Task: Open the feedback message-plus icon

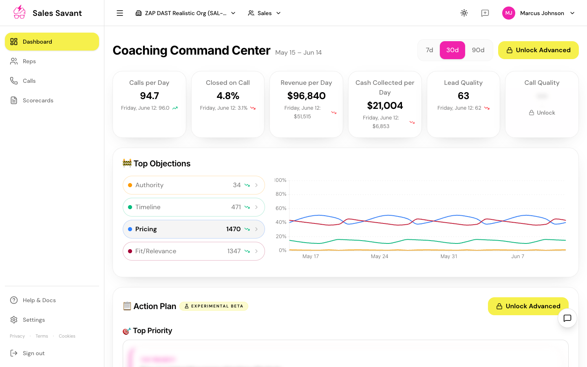Action: coord(485,13)
